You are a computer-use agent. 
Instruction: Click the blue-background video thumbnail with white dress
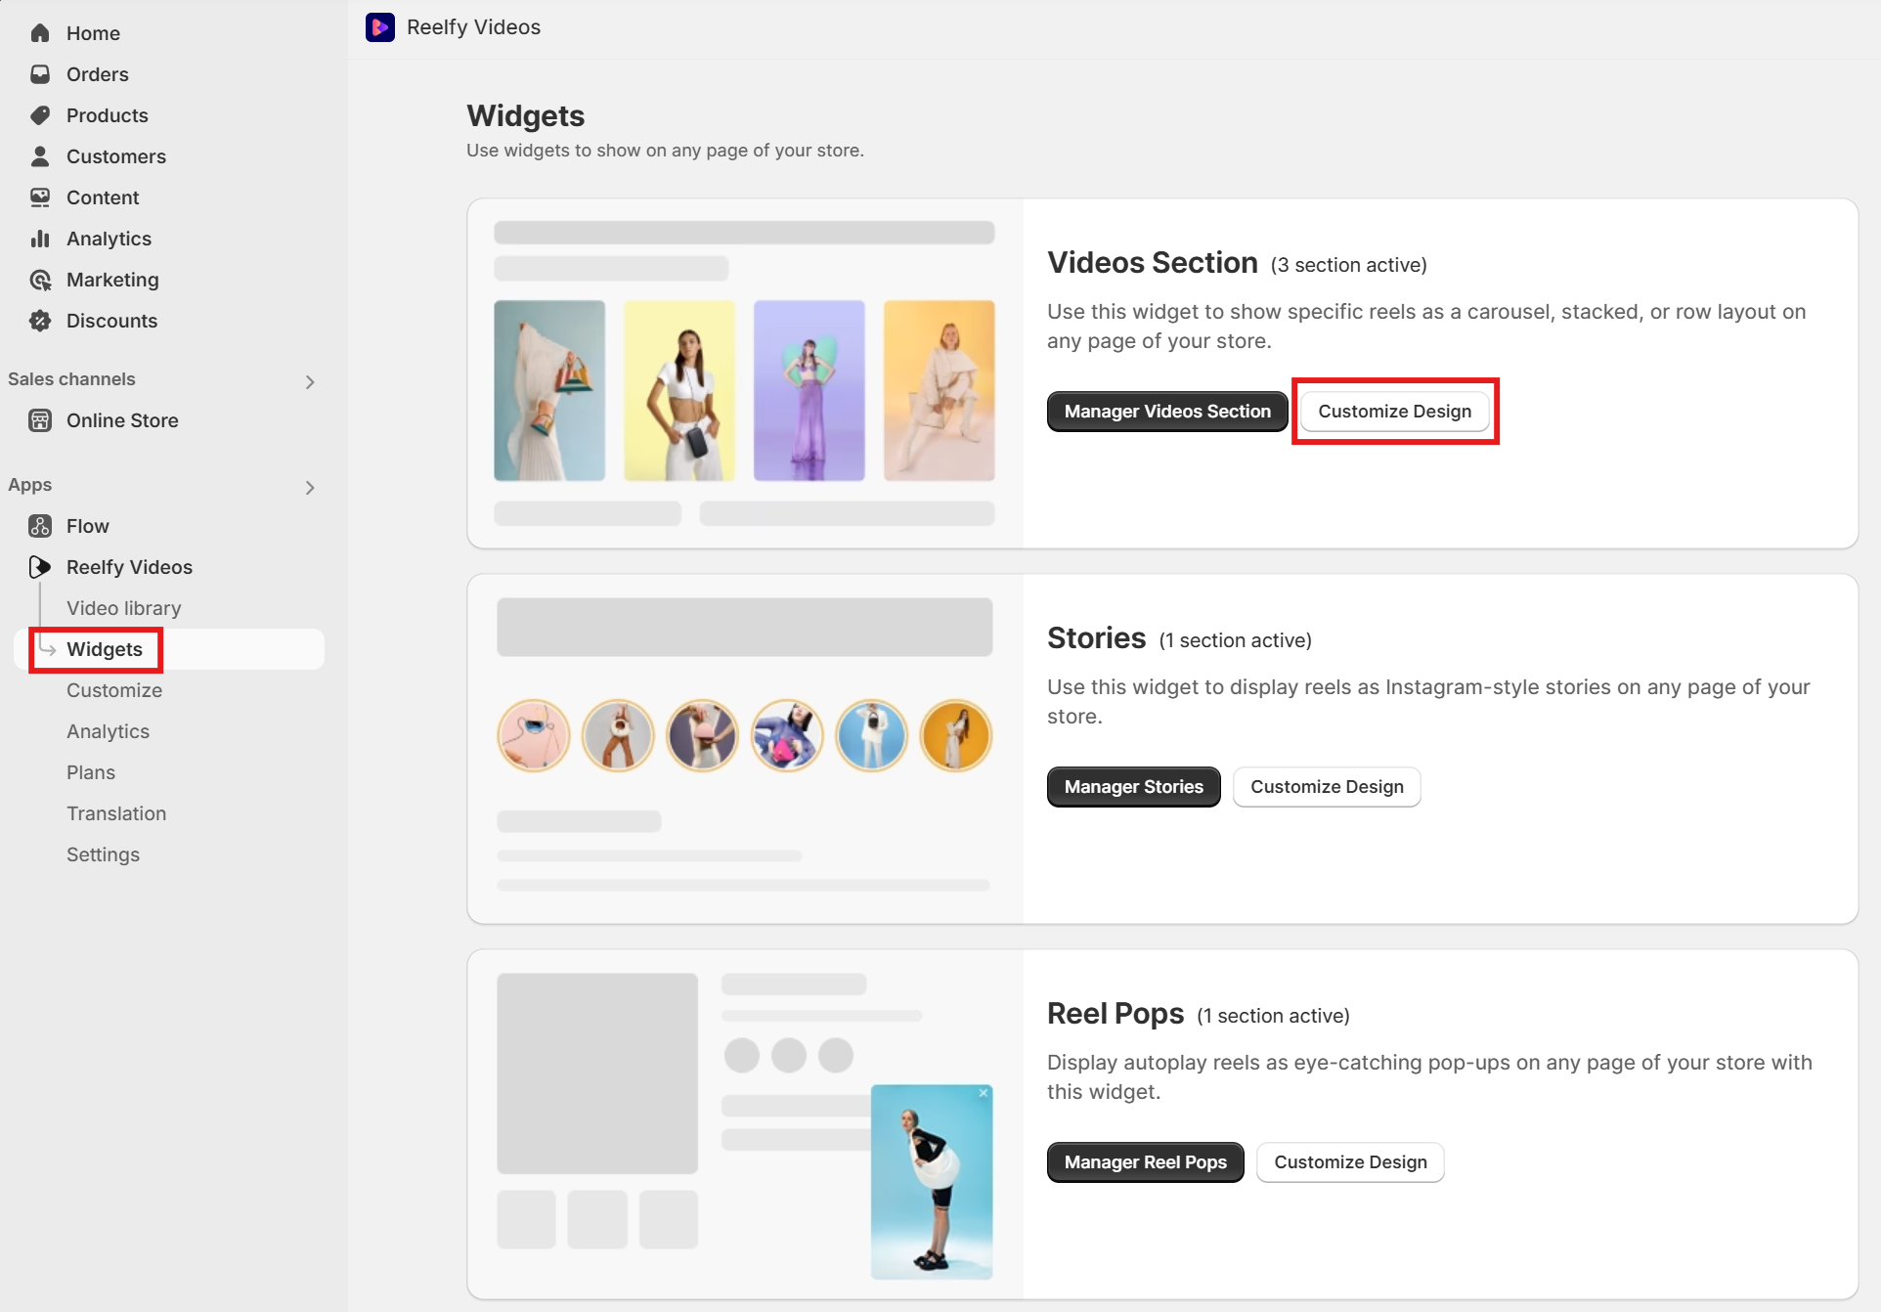click(x=549, y=390)
